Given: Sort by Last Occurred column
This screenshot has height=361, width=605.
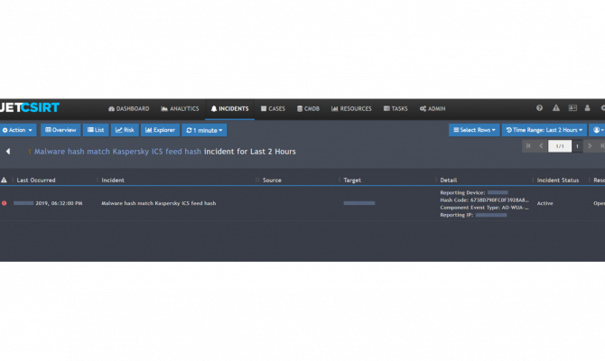Looking at the screenshot, I should (36, 180).
